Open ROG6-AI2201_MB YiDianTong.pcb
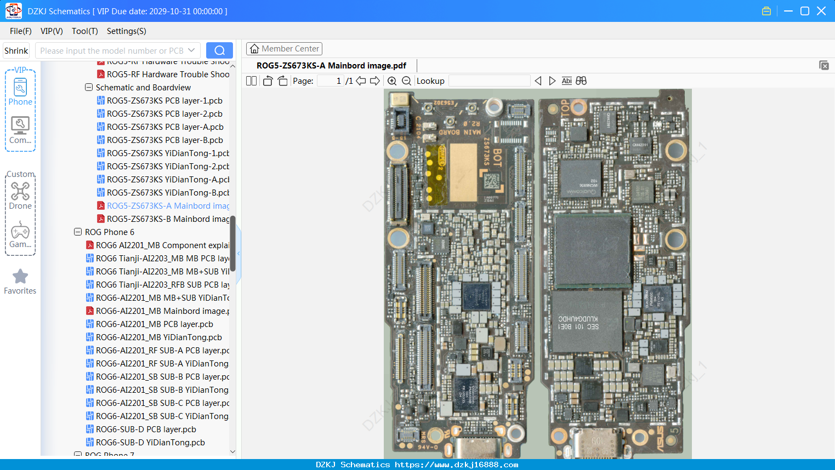This screenshot has width=835, height=470. coord(159,337)
